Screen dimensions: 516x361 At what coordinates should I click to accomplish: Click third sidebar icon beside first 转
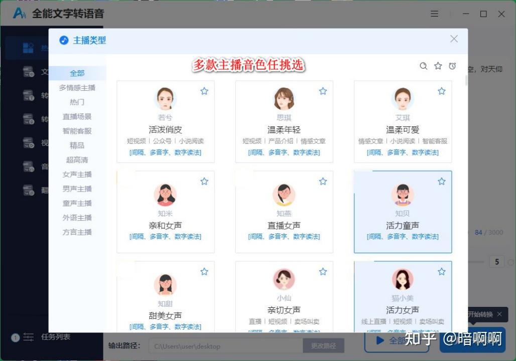pos(28,95)
